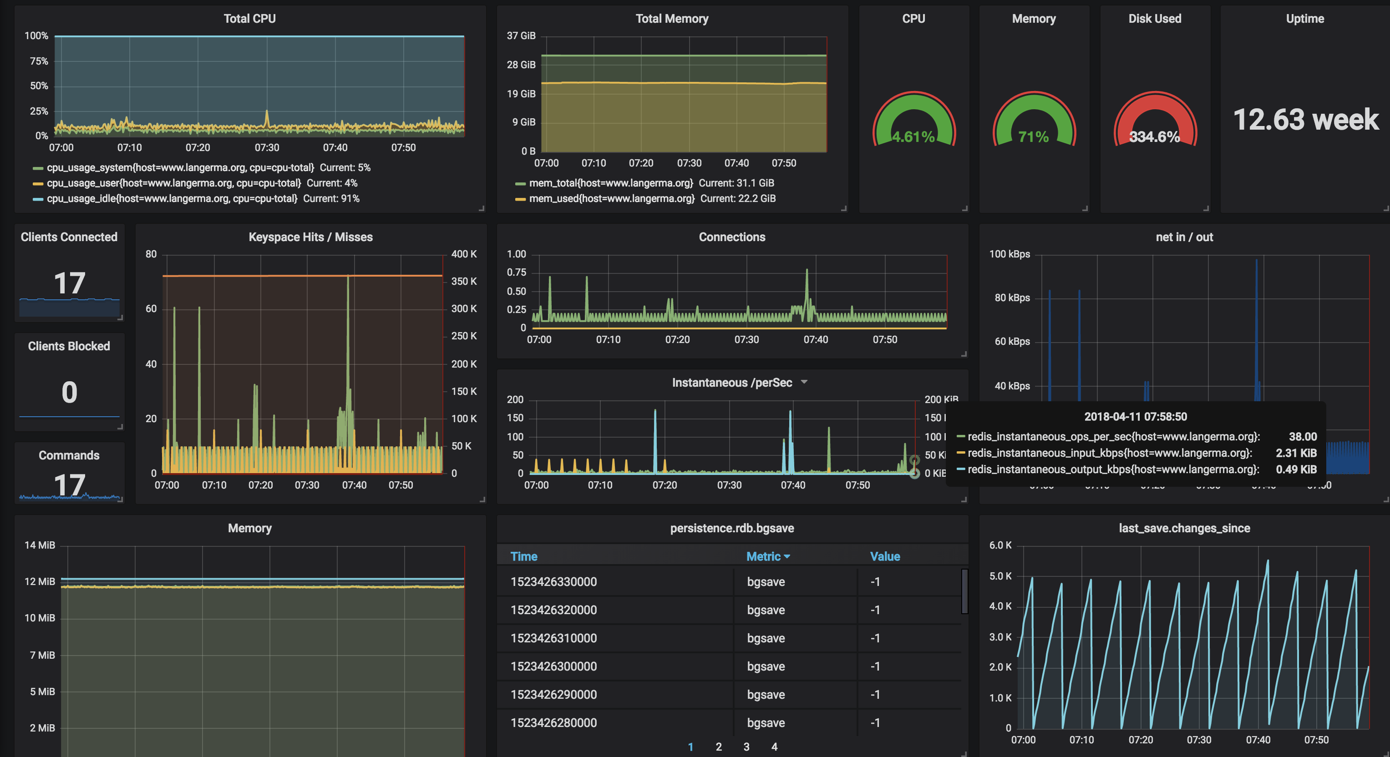
Task: Open the Instantaneous /perSec title dropdown caret
Action: tap(804, 382)
